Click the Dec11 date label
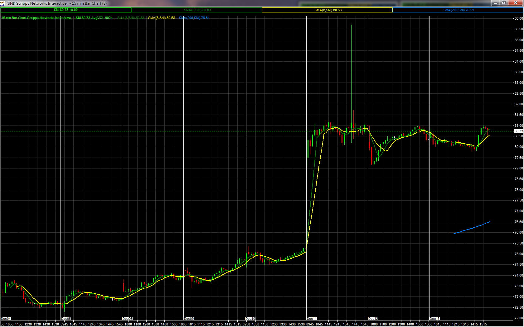The height and width of the screenshot is (327, 524). point(312,319)
